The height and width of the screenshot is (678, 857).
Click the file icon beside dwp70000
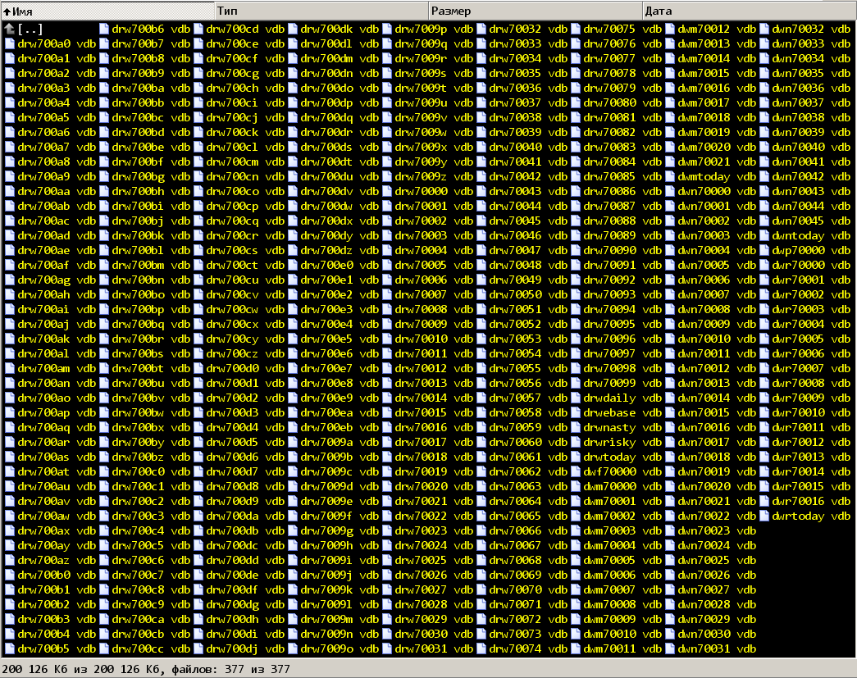click(764, 251)
